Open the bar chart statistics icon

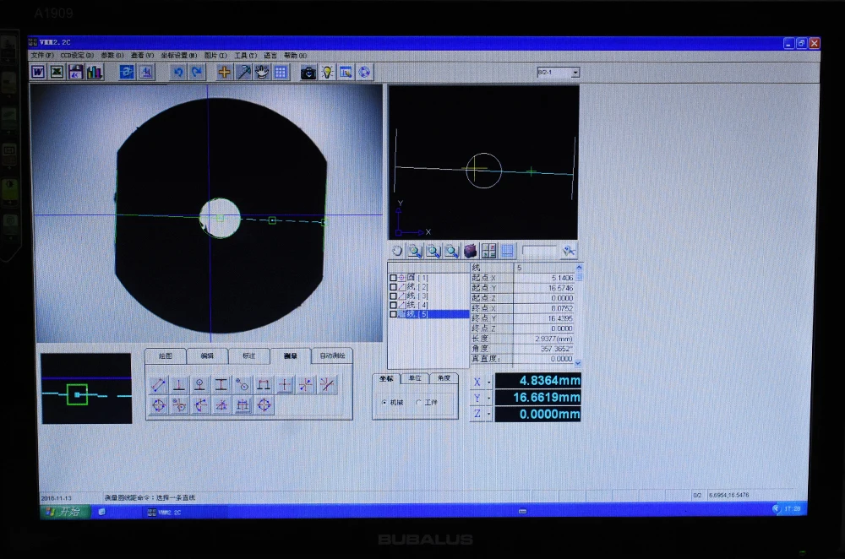point(95,72)
